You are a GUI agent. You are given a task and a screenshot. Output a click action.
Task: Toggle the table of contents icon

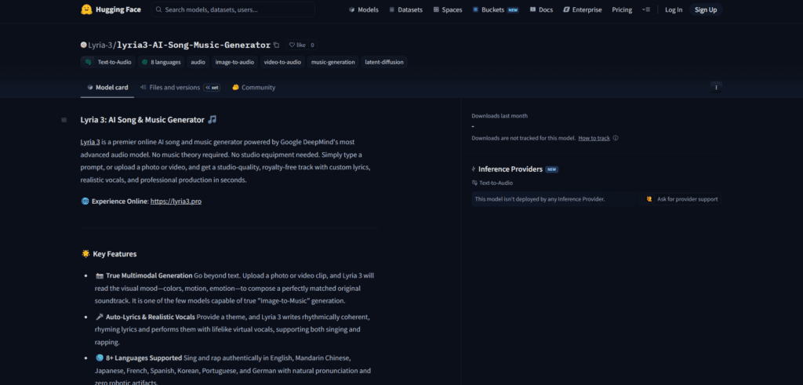pos(64,120)
